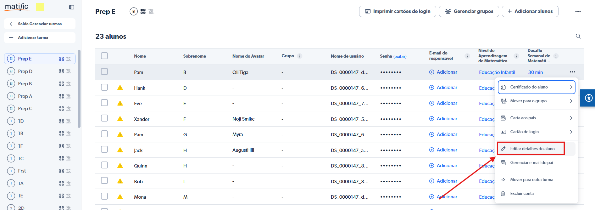The image size is (595, 210).
Task: Click the search magnifier icon above table
Action: [578, 36]
